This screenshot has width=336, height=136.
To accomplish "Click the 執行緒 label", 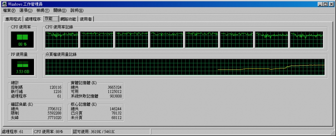I will coord(17,92).
